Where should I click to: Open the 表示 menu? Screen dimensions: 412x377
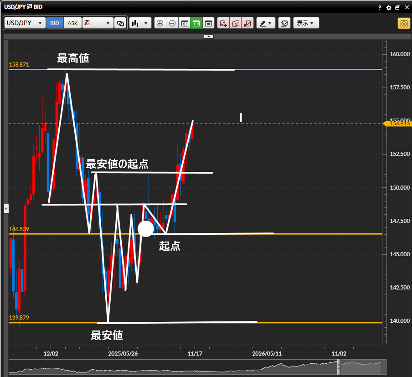(x=306, y=23)
